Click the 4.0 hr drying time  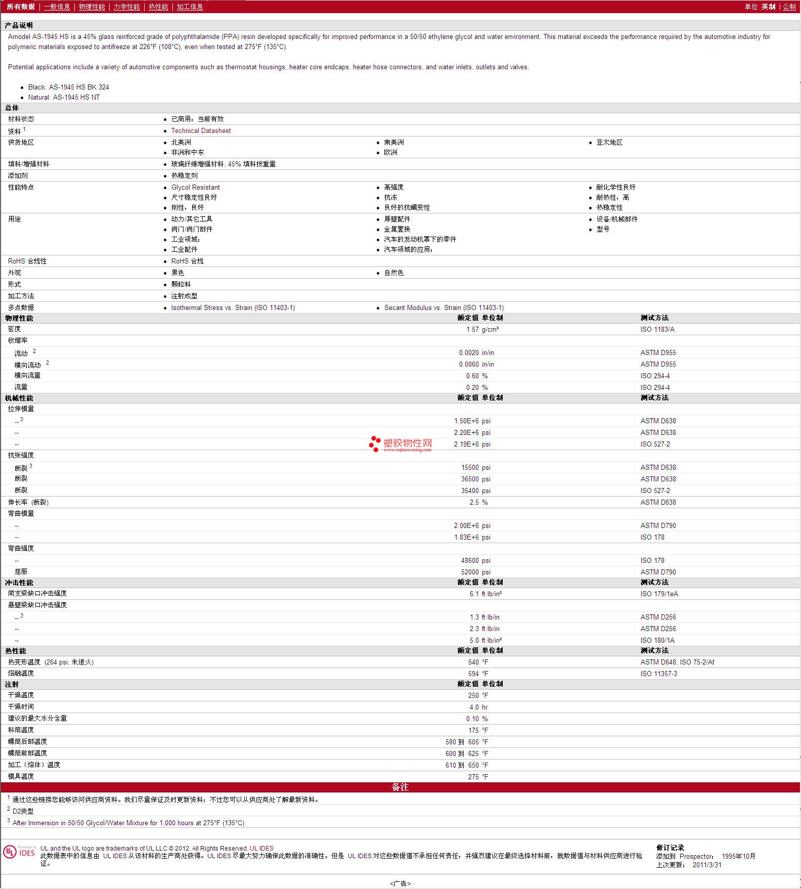click(478, 707)
